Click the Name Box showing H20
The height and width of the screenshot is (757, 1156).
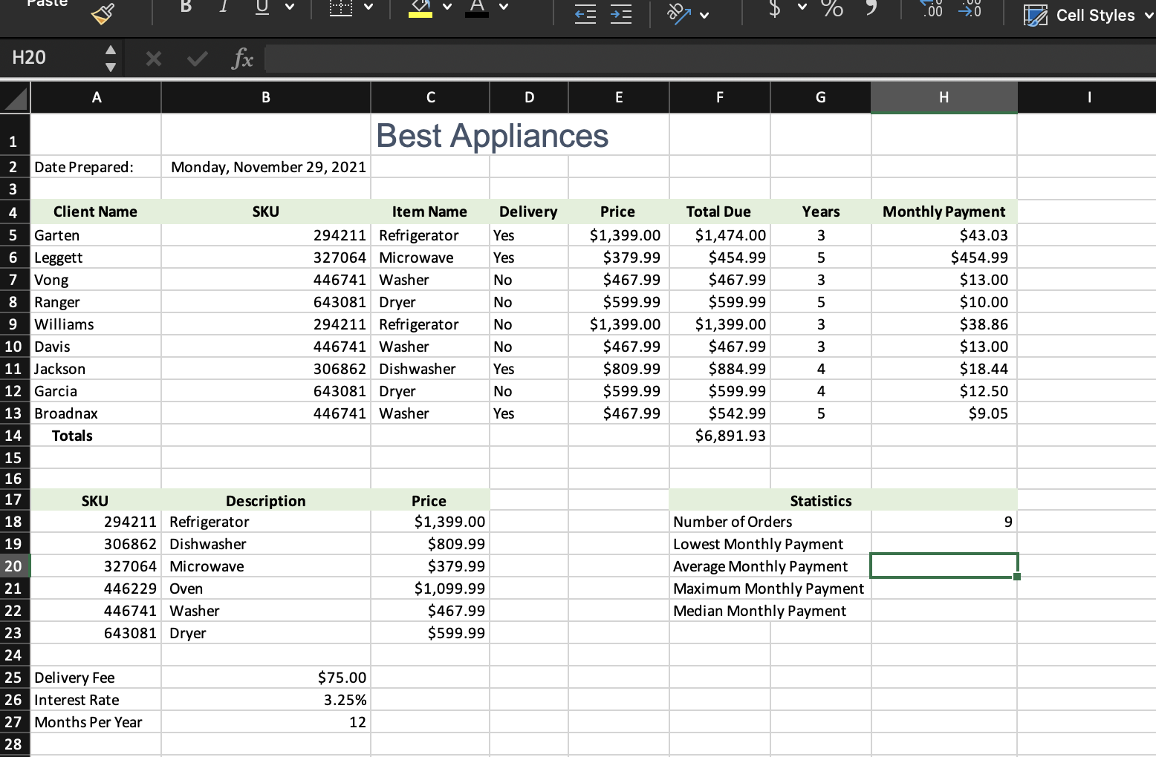coord(51,58)
